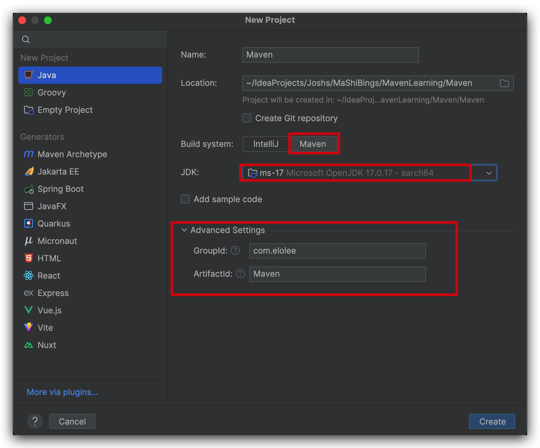
Task: Show GroupId help tooltip icon
Action: pyautogui.click(x=235, y=250)
